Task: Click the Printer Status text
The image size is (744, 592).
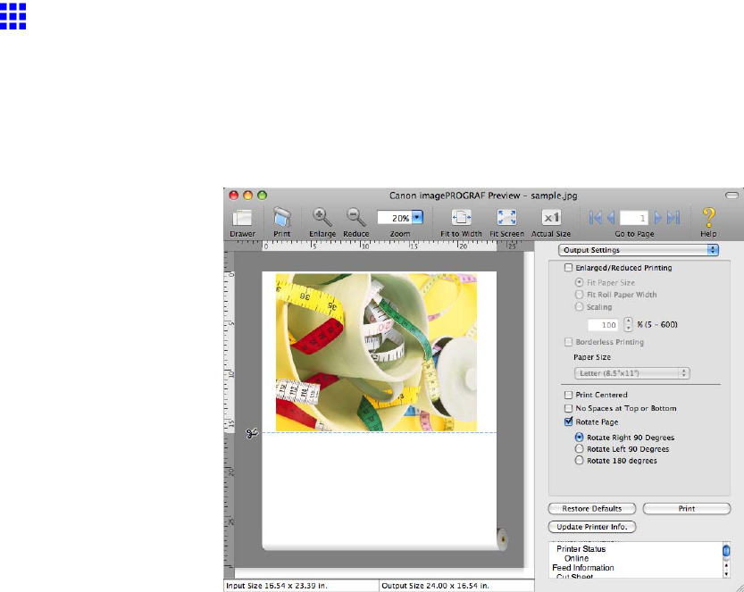Action: 581,549
